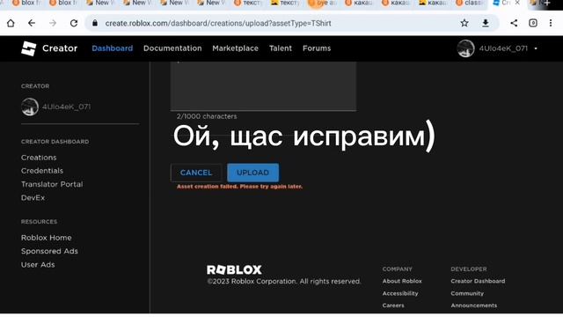Open User Ads in the sidebar
Viewport: 563px width, 317px height.
tap(38, 264)
